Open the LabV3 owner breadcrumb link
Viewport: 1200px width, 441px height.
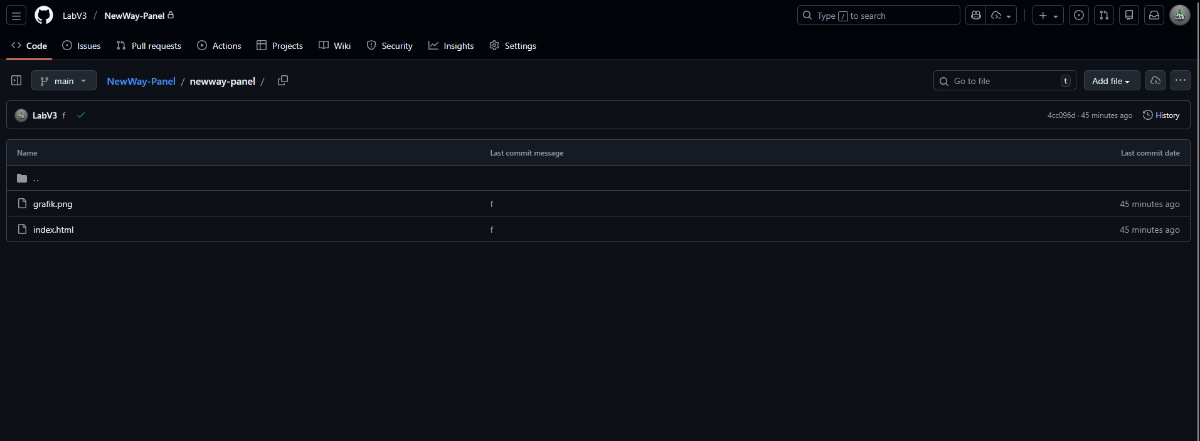(x=75, y=16)
